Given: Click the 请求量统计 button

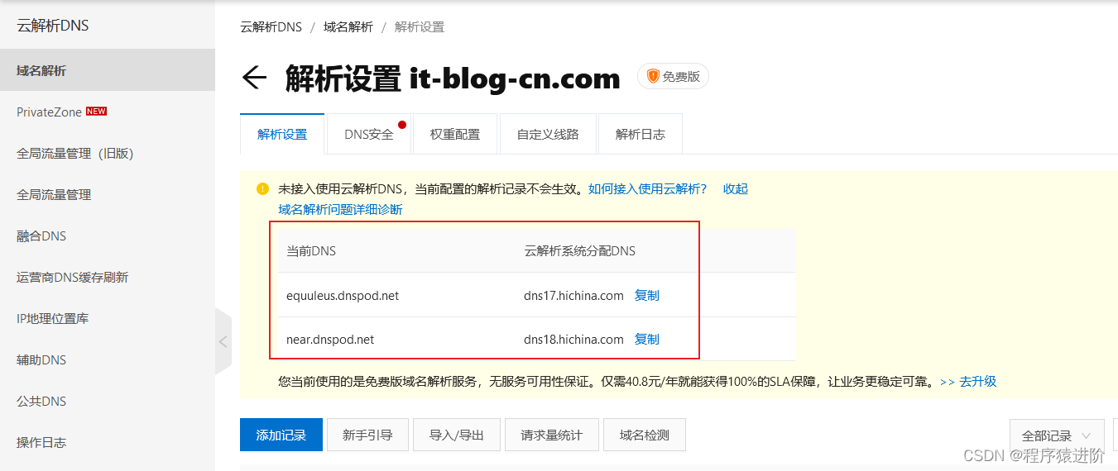Looking at the screenshot, I should [x=552, y=435].
